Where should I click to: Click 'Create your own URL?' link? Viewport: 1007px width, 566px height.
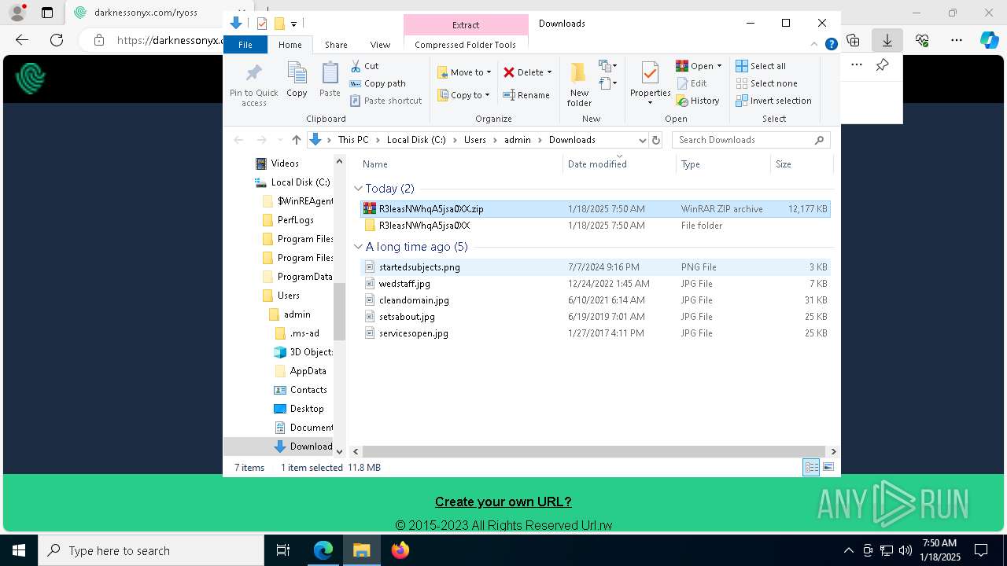pyautogui.click(x=503, y=502)
